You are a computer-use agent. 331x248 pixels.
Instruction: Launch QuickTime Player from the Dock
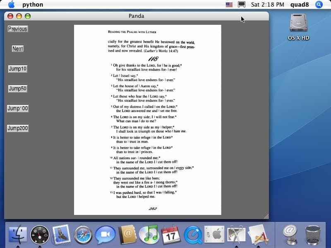click(x=193, y=235)
